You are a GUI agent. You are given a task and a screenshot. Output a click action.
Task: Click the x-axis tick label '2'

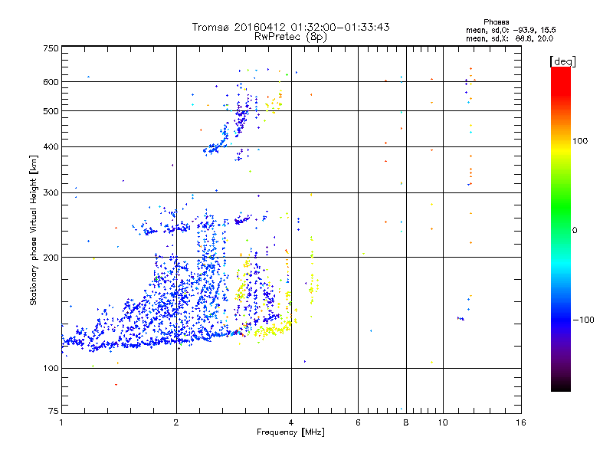tap(176, 422)
